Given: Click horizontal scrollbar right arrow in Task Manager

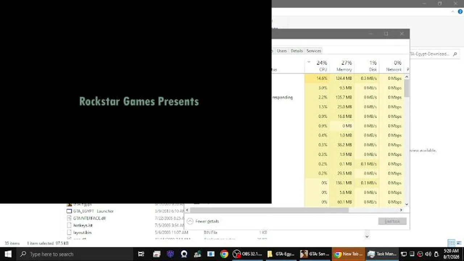Looking at the screenshot, I should (x=401, y=210).
